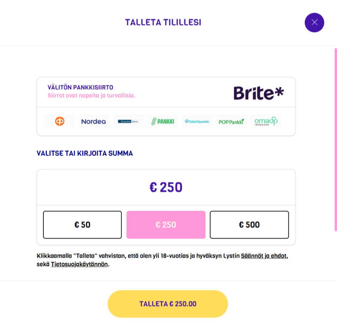Screen dimensions: 337x325
Task: Pick the Danske Bank logo
Action: pos(128,121)
